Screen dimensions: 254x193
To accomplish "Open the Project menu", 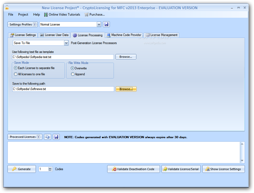I will click(23, 15).
